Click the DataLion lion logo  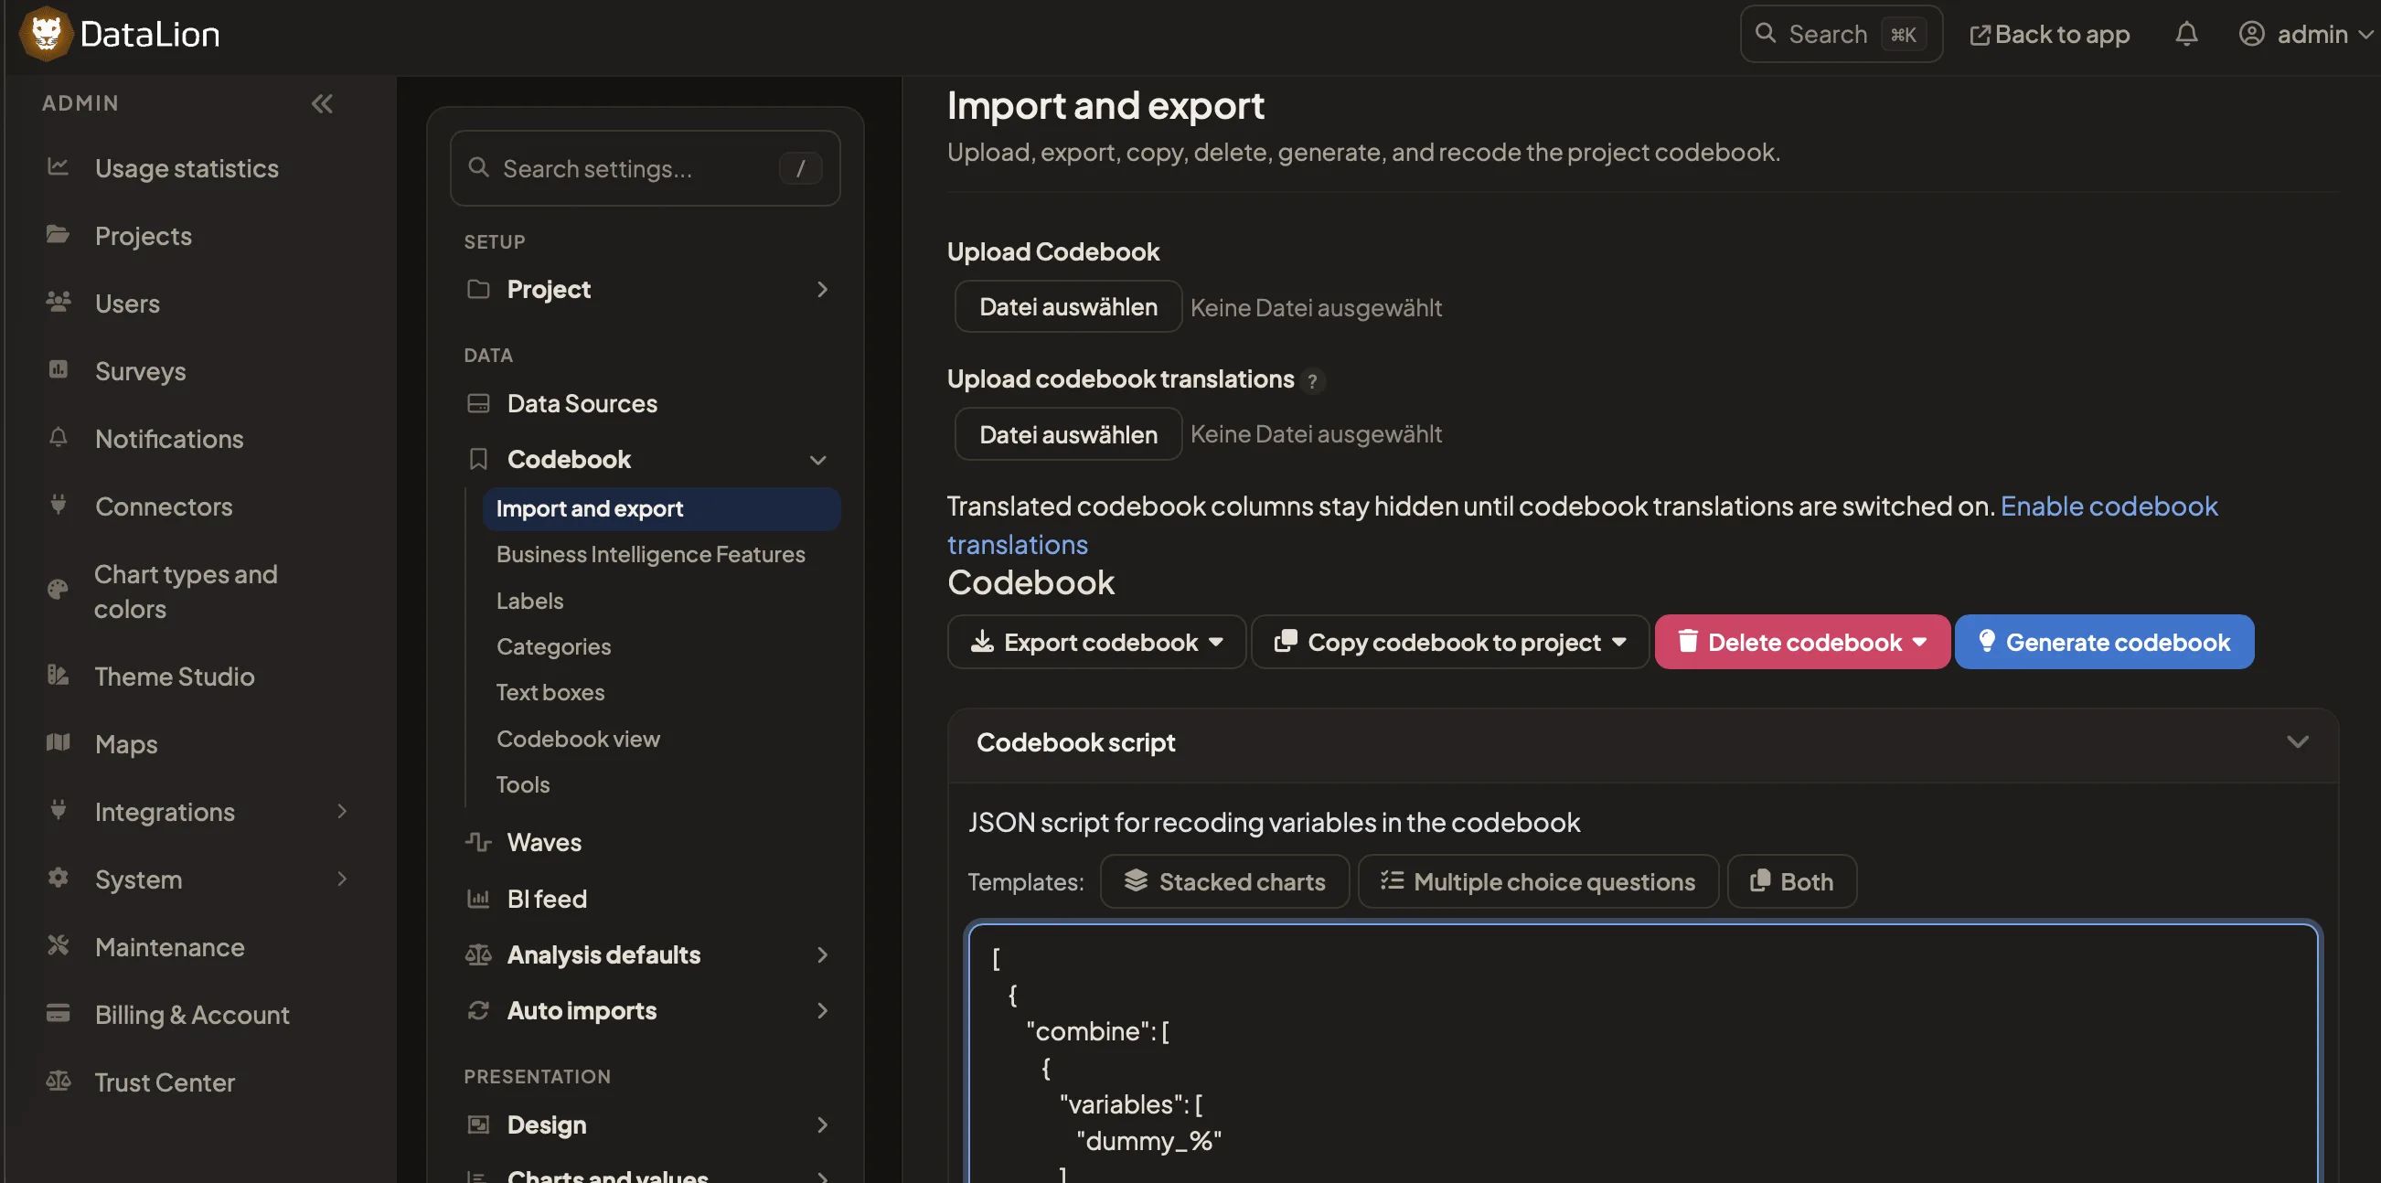pos(46,33)
